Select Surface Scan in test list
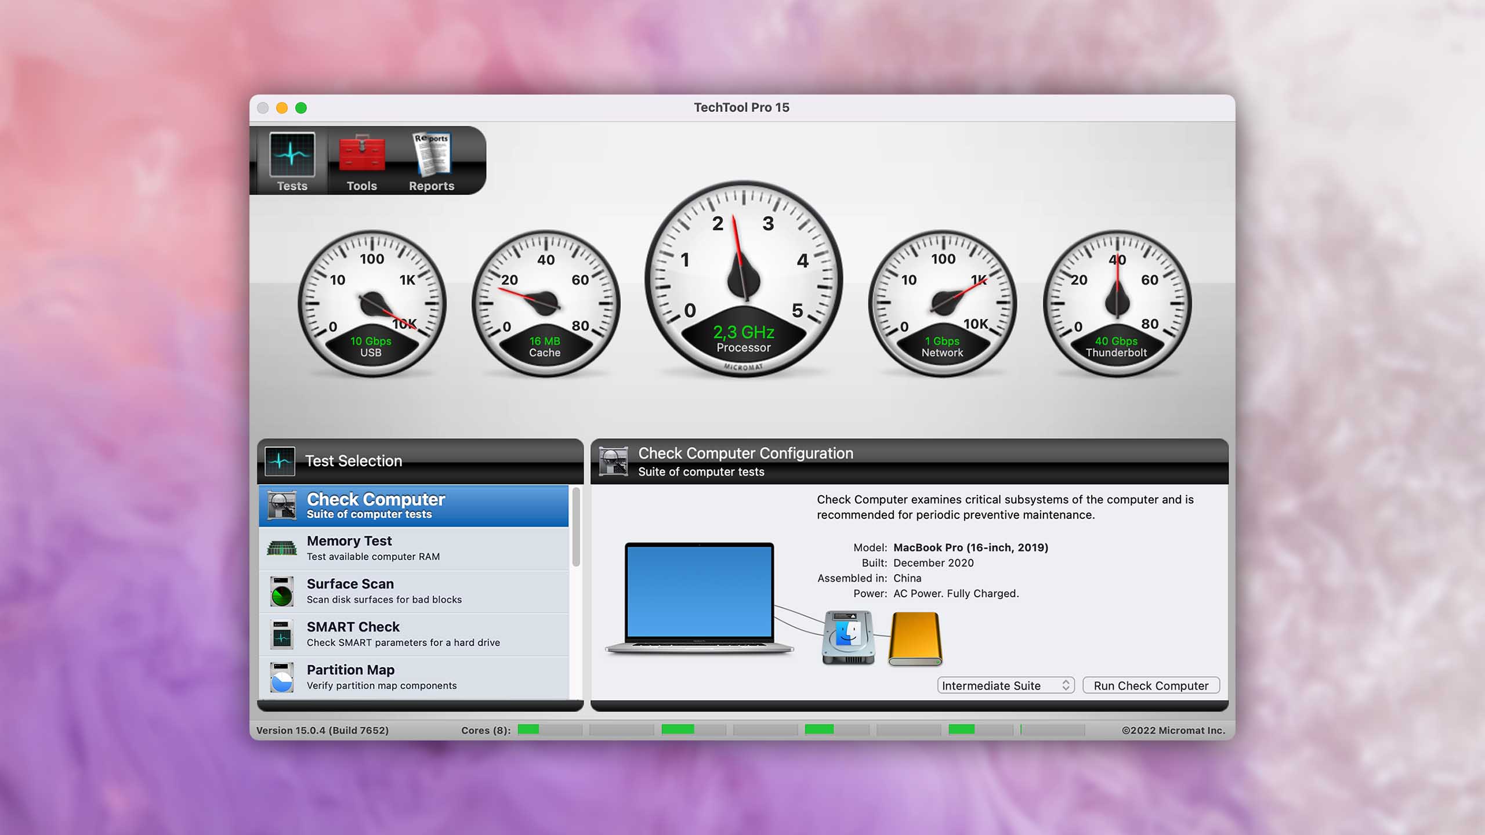 tap(414, 591)
